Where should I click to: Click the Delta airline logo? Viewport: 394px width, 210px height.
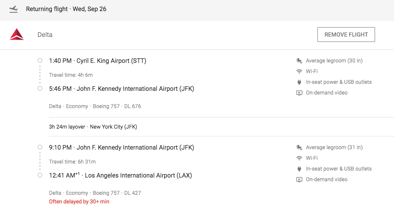click(17, 35)
